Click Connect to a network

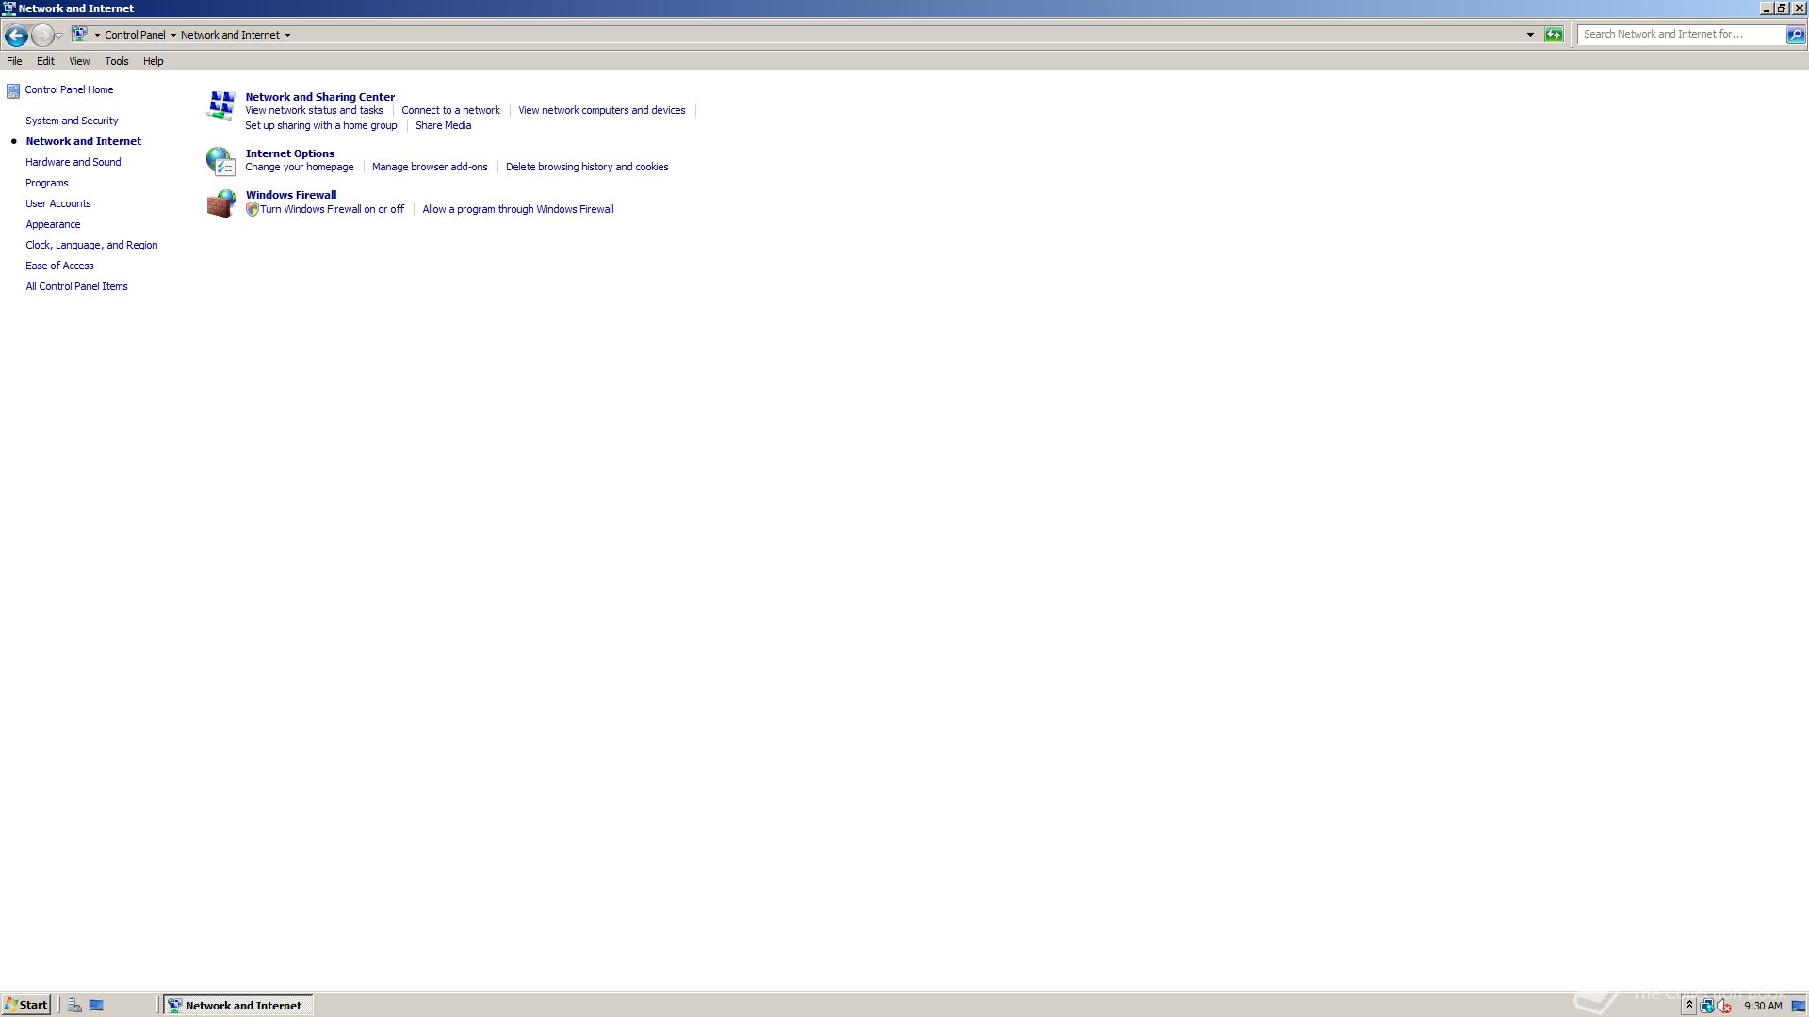pos(450,110)
